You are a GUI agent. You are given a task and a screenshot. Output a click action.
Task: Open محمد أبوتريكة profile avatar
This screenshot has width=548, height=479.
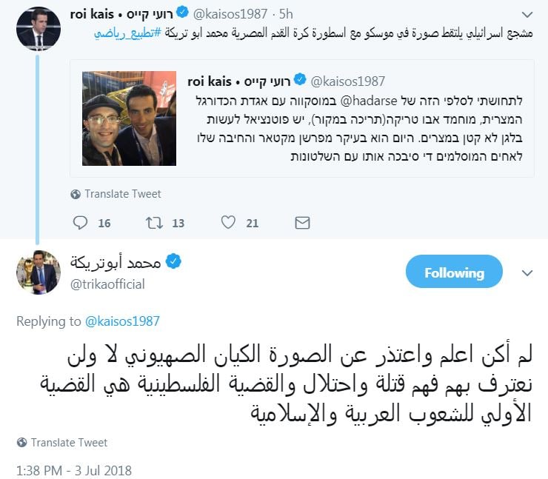pos(38,272)
